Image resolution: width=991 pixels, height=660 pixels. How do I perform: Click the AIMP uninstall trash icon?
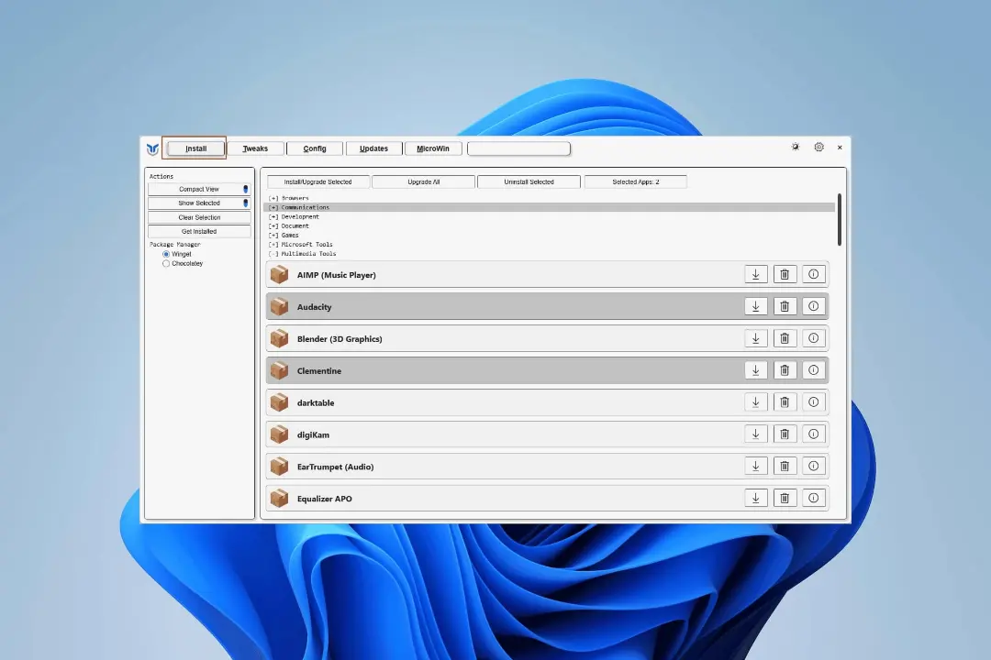click(785, 274)
